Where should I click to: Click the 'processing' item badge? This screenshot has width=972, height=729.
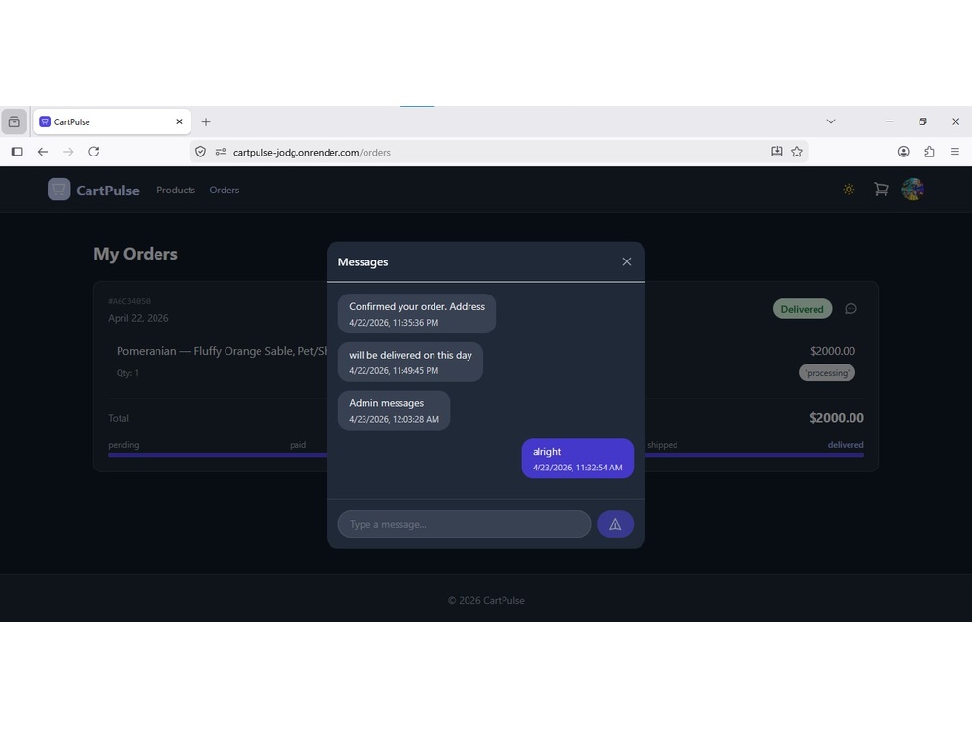coord(827,372)
